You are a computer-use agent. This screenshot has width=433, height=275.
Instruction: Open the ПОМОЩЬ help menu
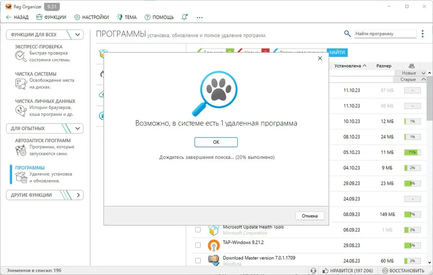pyautogui.click(x=159, y=17)
